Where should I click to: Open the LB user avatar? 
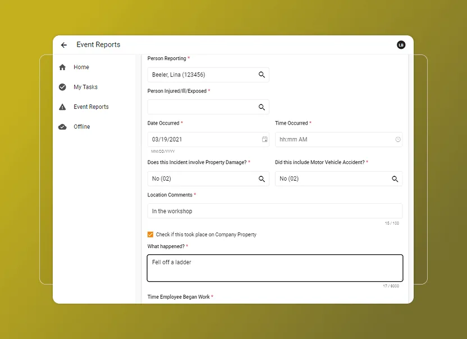click(401, 44)
